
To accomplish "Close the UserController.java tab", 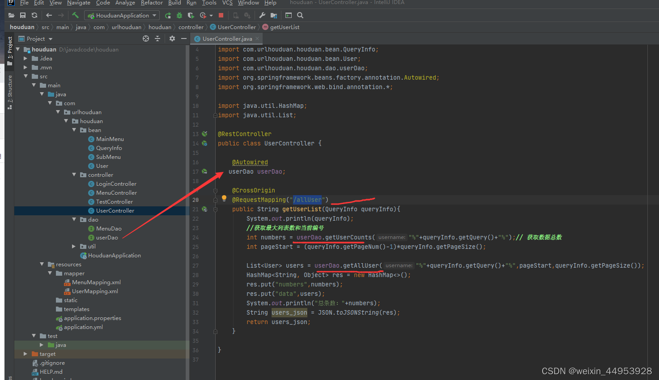I will click(257, 39).
